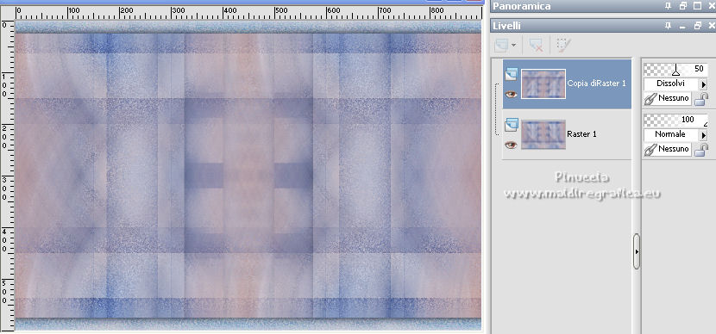Select the Copia diRaster 1 layer name
This screenshot has height=334, width=716.
[596, 83]
